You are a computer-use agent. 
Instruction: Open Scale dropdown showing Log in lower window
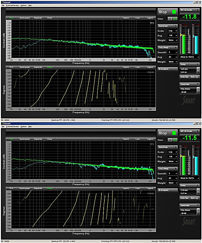pyautogui.click(x=173, y=152)
